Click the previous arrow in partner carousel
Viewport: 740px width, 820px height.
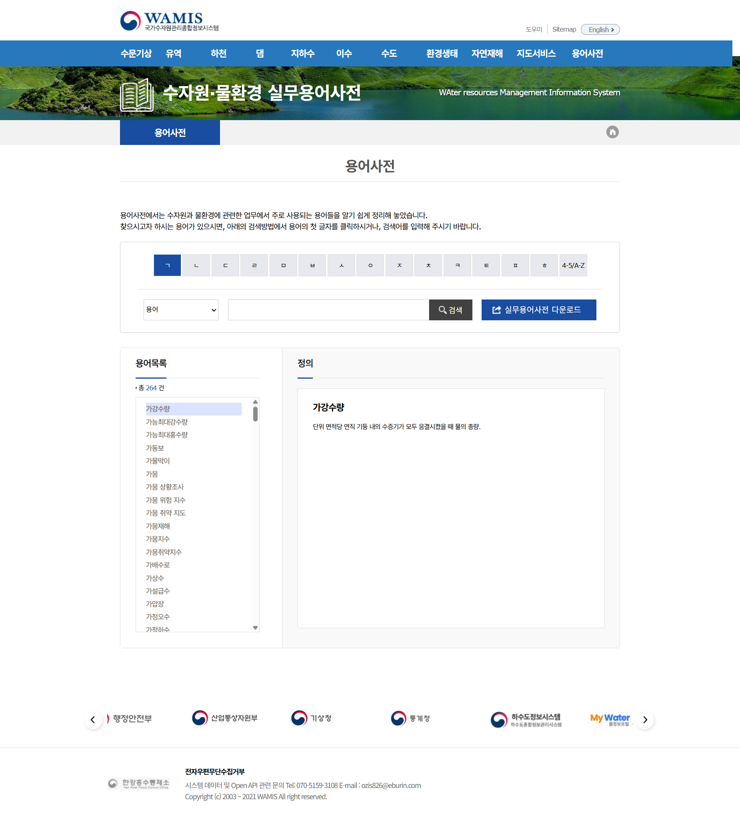tap(93, 720)
